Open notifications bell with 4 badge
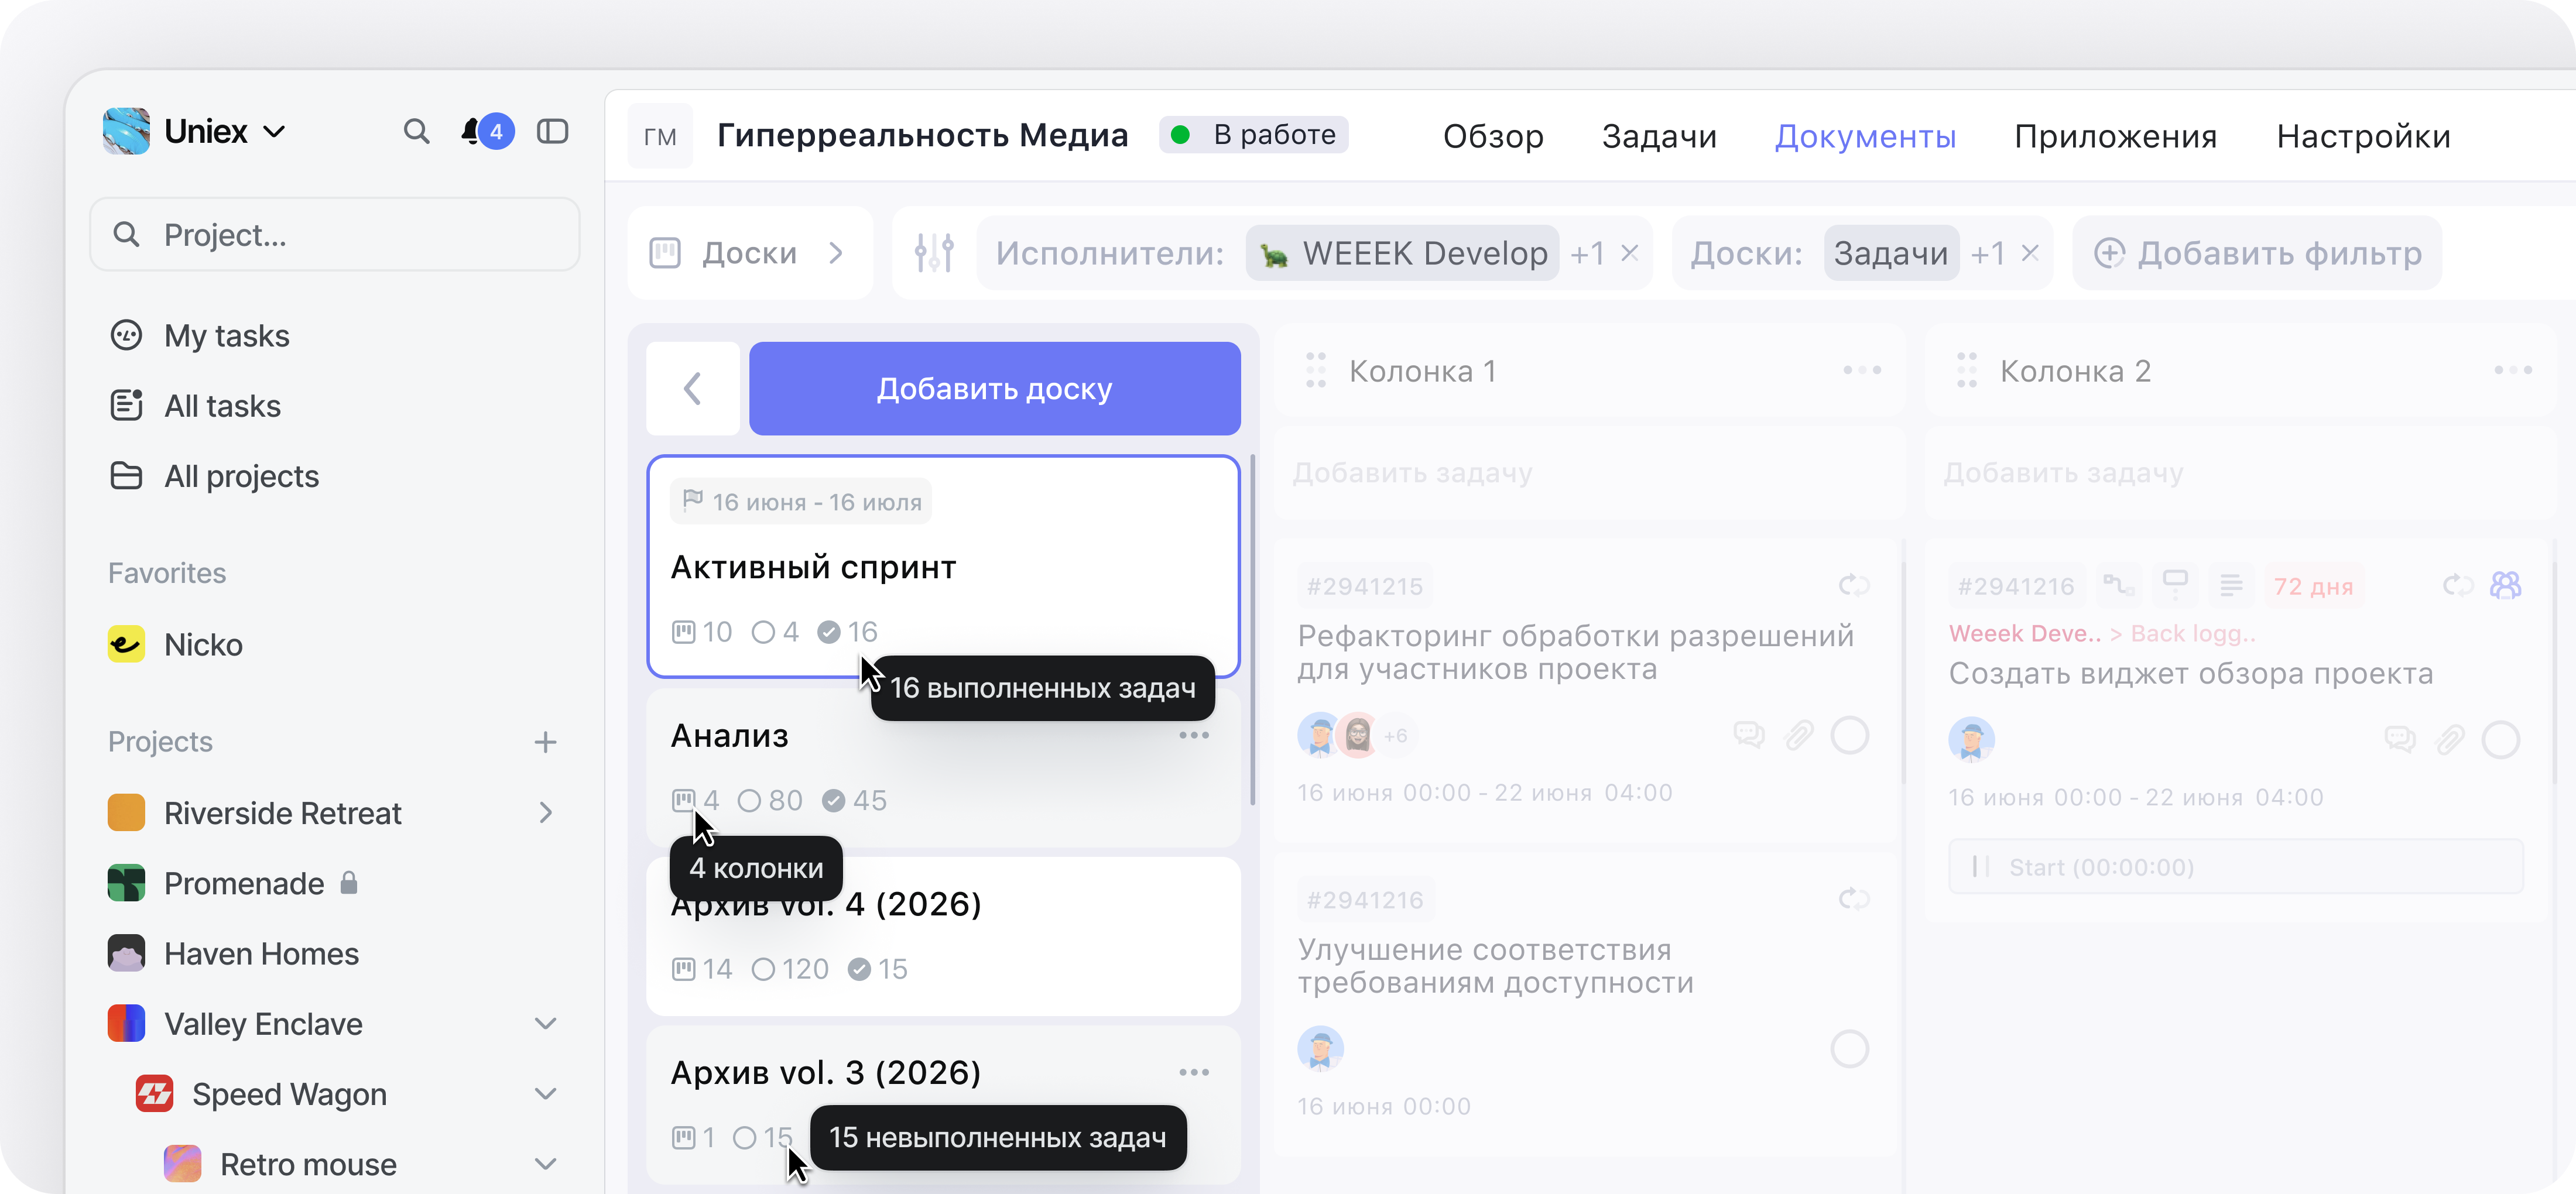 coord(487,132)
